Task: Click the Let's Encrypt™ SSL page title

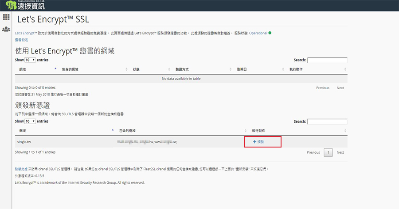Action: click(53, 19)
